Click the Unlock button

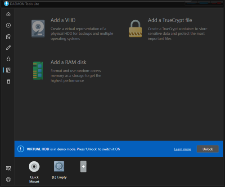pyautogui.click(x=207, y=149)
